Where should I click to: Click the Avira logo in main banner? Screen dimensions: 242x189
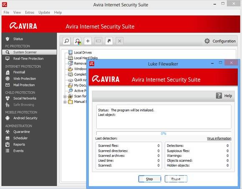click(23, 26)
